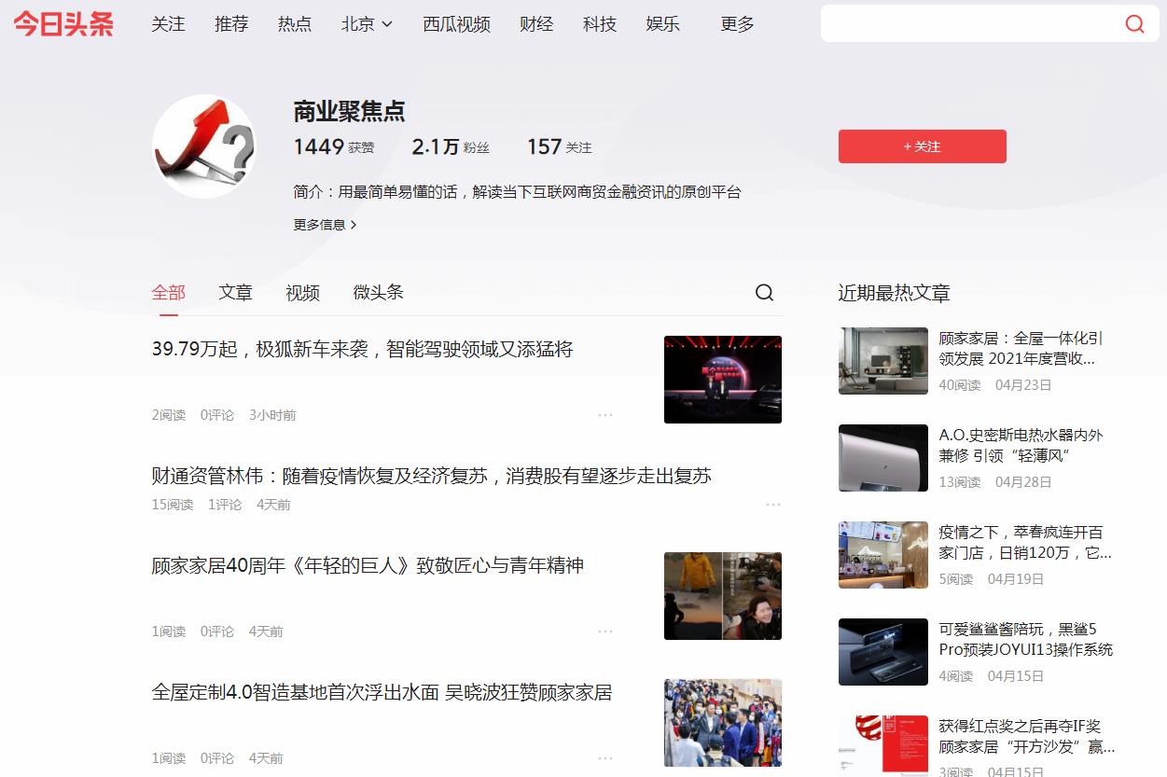Click 0评论 under 顾家家居40周年 article
The width and height of the screenshot is (1167, 777).
[x=217, y=631]
